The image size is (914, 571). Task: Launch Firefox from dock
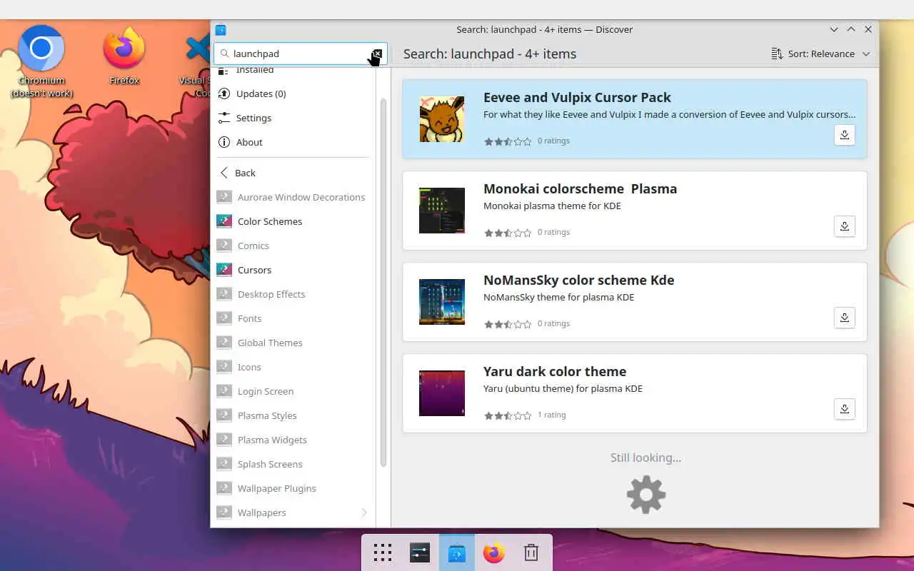coord(494,552)
